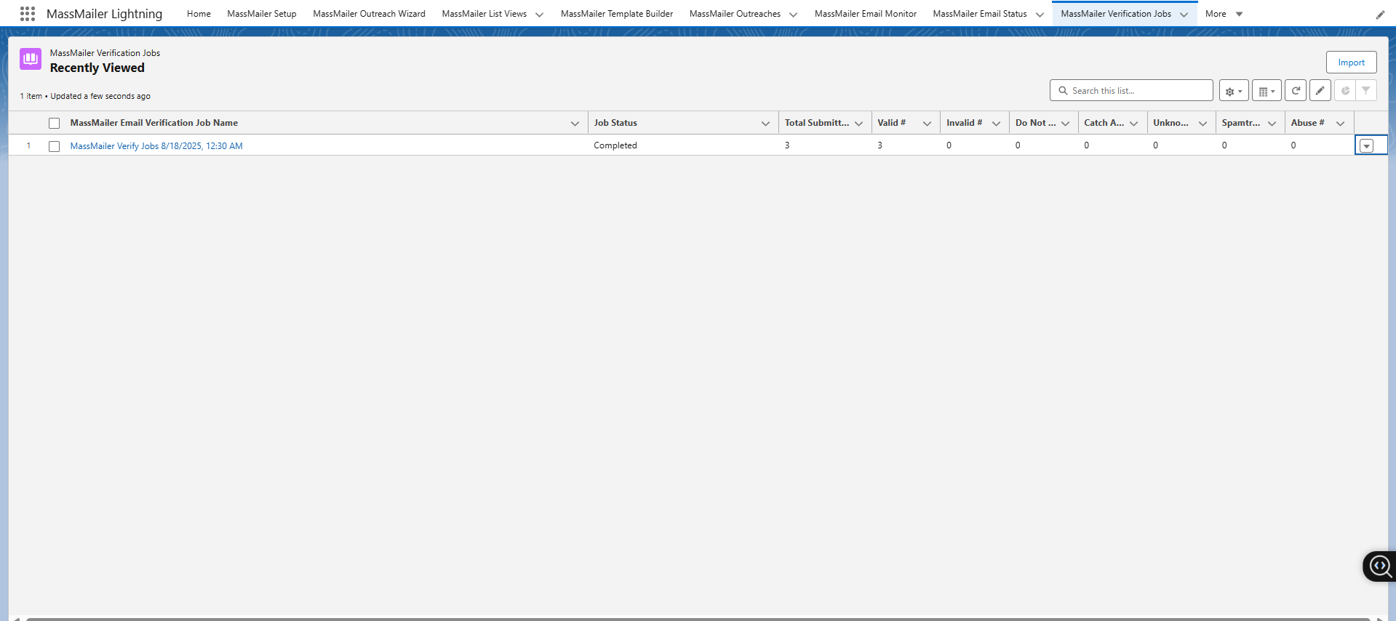Open Job Name column actions chevron

click(575, 124)
